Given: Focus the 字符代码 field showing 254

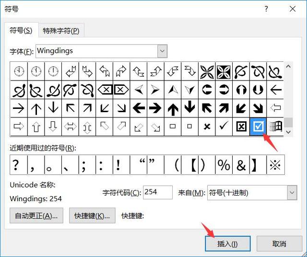Looking at the screenshot, I should coord(158,192).
